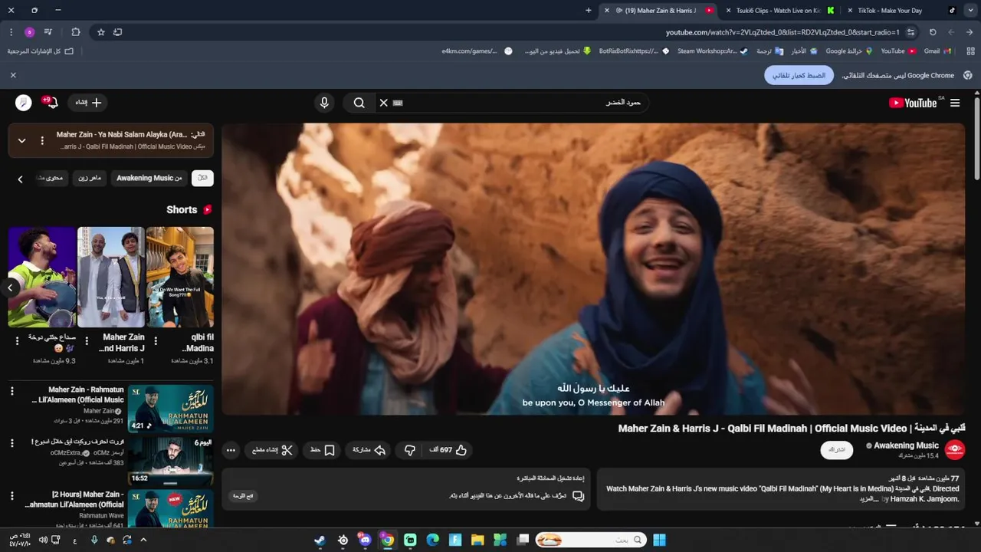The image size is (981, 552).
Task: Collapse the mix playlist panel chevron
Action: click(21, 140)
